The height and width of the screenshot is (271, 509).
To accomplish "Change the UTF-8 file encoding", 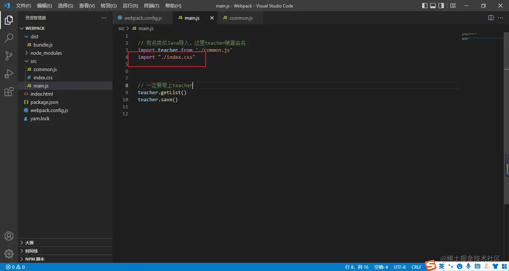I will pyautogui.click(x=400, y=267).
